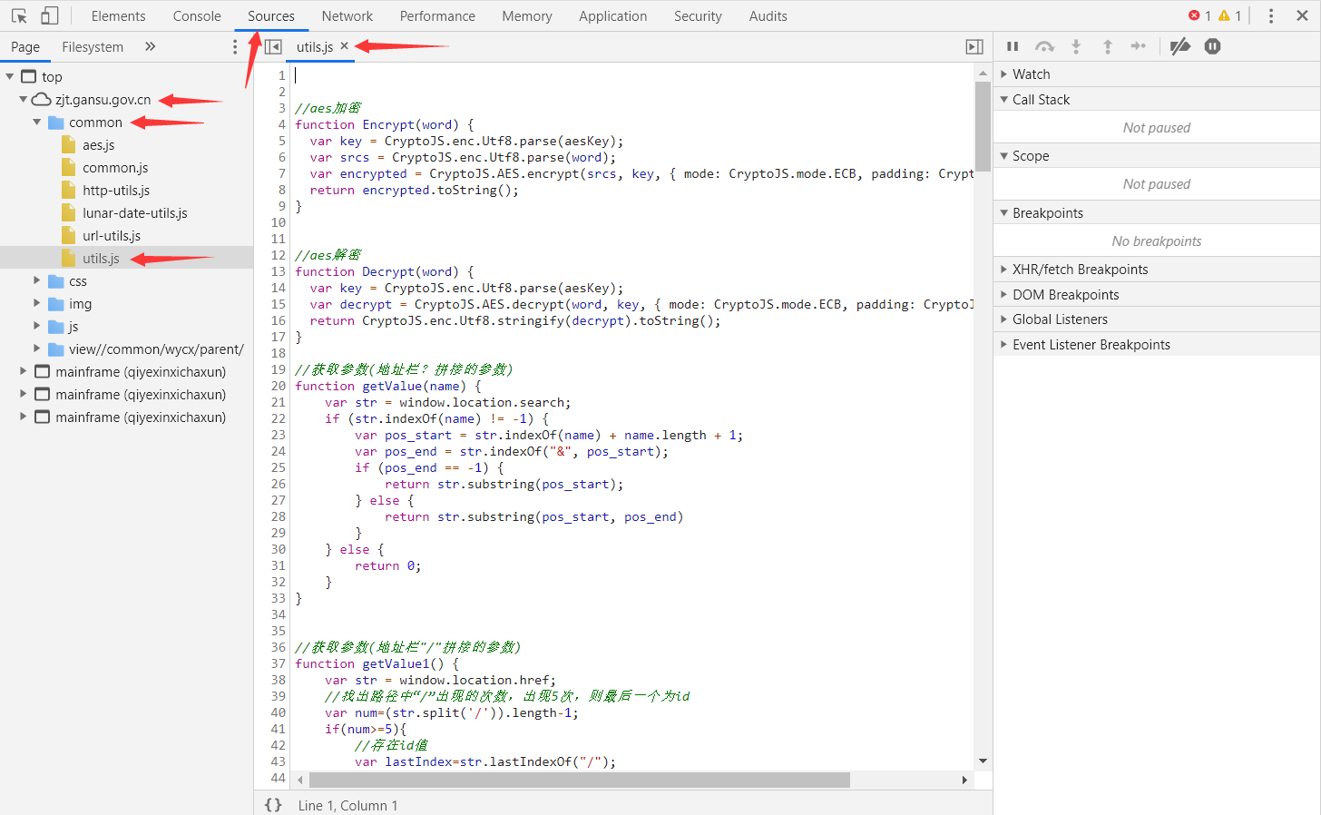Open the Console tab
Viewport: 1321px width, 815px height.
point(197,15)
